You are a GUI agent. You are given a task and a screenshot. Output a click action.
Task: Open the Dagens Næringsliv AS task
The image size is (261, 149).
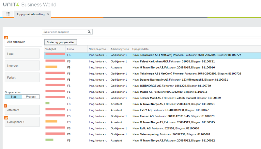pyautogui.click(x=152, y=80)
